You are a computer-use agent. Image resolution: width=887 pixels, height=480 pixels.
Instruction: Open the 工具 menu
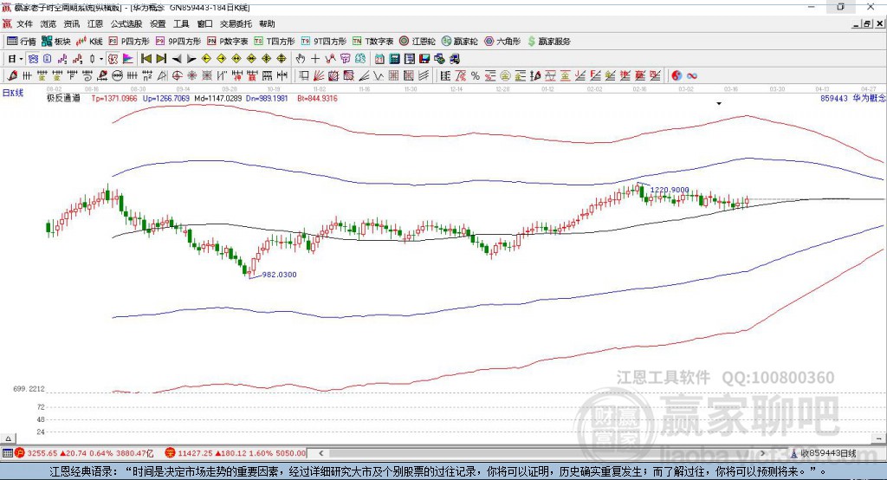[181, 23]
